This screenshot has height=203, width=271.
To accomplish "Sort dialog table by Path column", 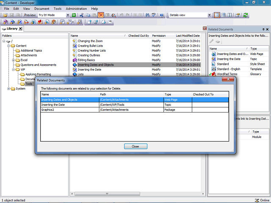I will [131, 94].
